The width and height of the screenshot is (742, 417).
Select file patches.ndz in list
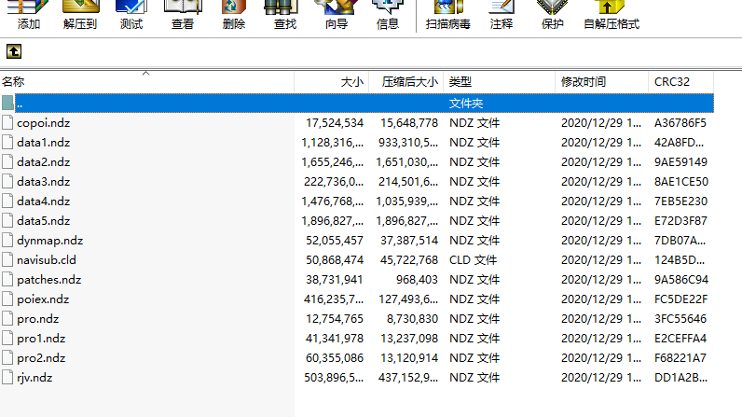point(48,279)
